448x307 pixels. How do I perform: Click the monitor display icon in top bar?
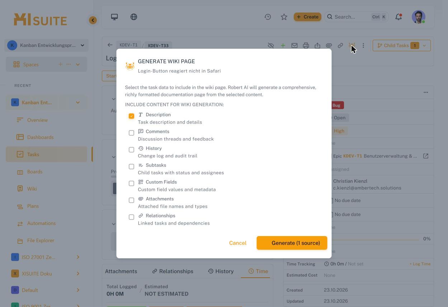coord(114,17)
